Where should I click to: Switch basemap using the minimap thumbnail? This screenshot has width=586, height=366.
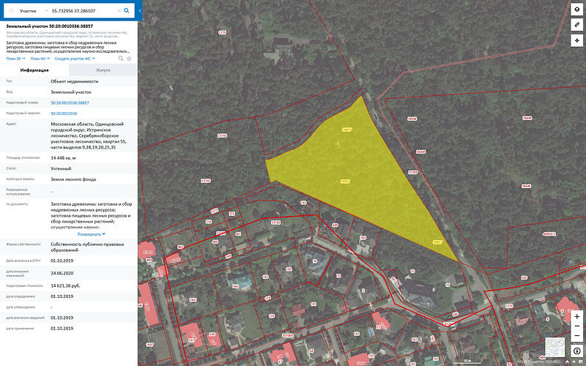555,346
